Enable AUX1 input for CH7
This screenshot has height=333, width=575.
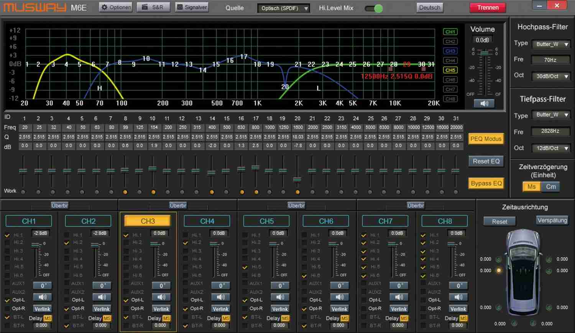click(x=364, y=284)
